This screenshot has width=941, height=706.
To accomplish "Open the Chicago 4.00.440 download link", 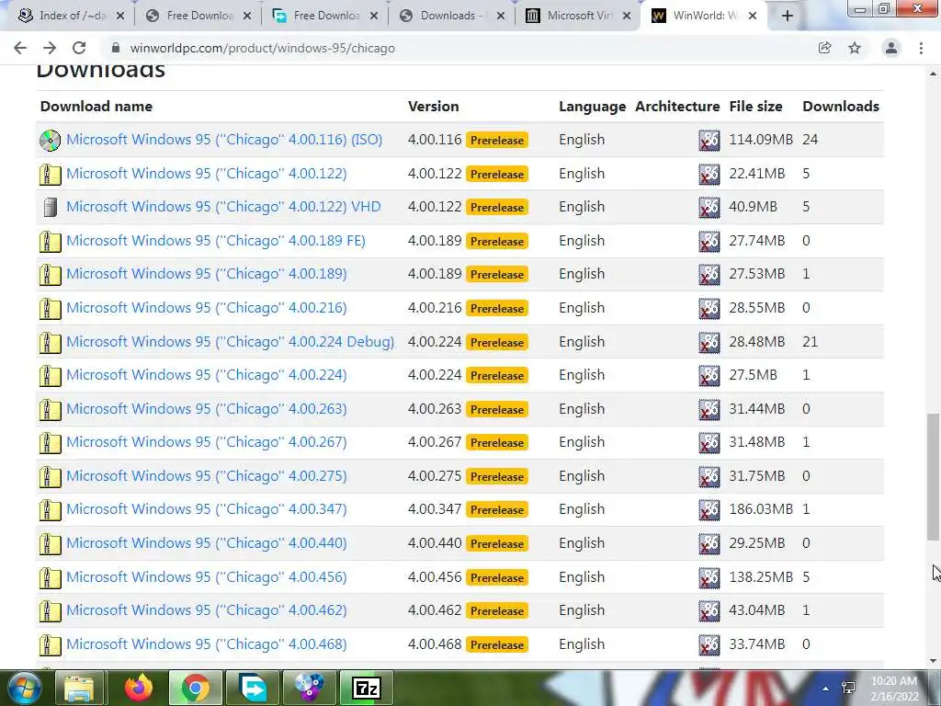I will (207, 543).
